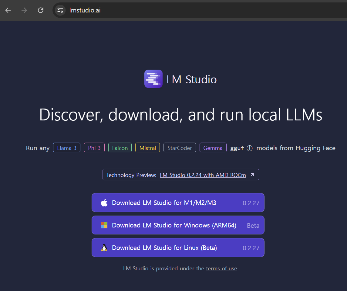Reload the lmstudio.ai page
This screenshot has width=347, height=291.
click(x=41, y=10)
